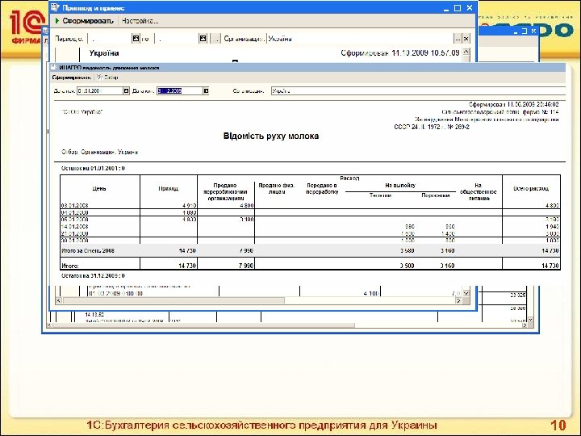The image size is (581, 436).
Task: Click the date cell 03.01.2008
Action: (x=74, y=205)
